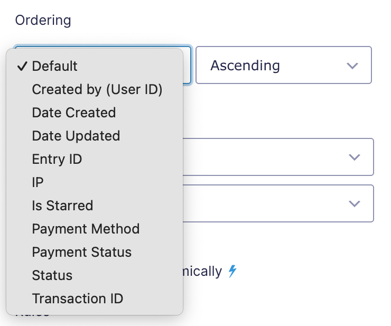This screenshot has height=326, width=391.
Task: Select the Status option
Action: [95, 275]
